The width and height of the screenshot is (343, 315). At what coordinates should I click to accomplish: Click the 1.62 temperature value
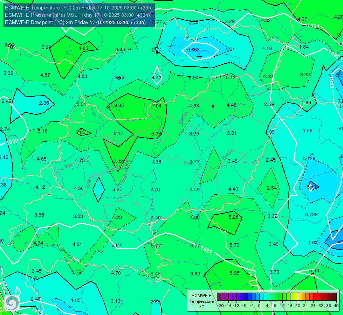(313, 243)
